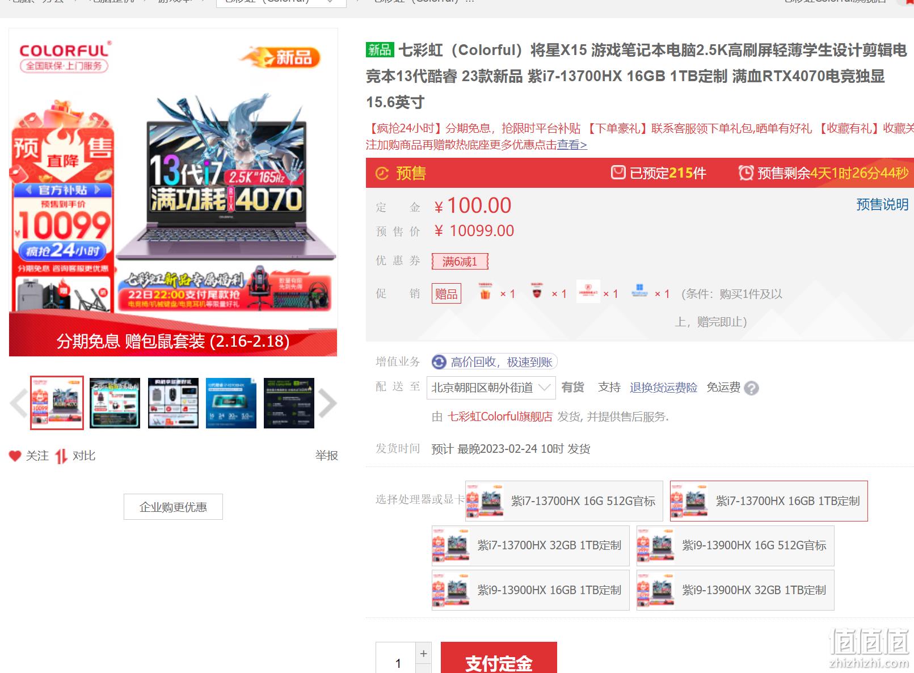Show next product thumbnails arrow

coord(327,403)
